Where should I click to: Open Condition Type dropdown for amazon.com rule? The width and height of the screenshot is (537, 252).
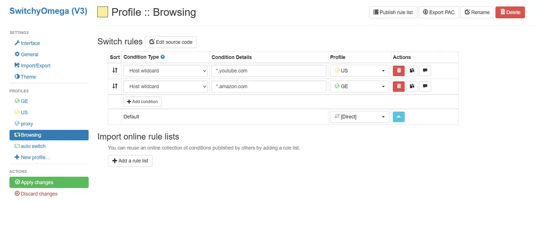pos(166,86)
